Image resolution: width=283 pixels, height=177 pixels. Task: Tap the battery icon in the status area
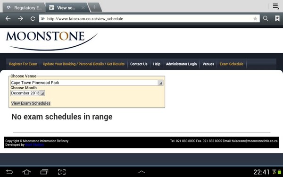[x=279, y=172]
